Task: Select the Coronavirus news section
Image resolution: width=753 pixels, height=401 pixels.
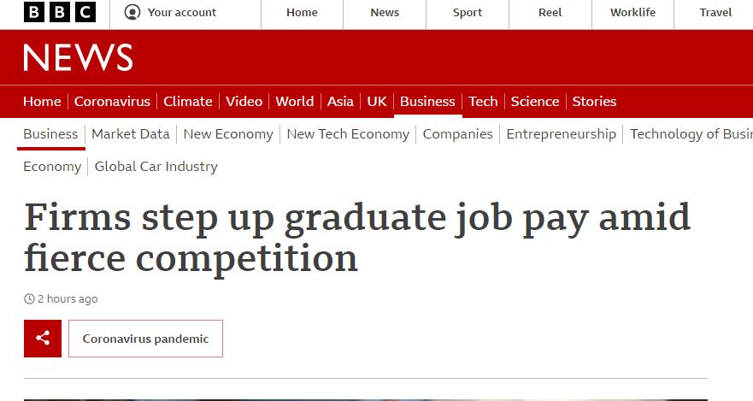Action: (x=112, y=101)
